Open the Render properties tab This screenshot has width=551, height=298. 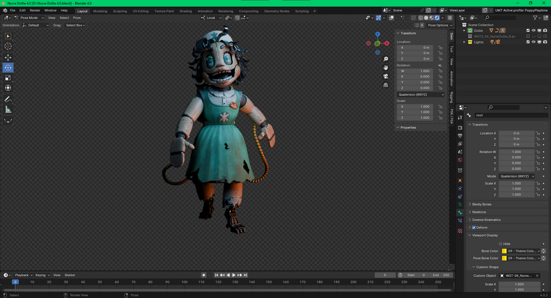point(459,128)
